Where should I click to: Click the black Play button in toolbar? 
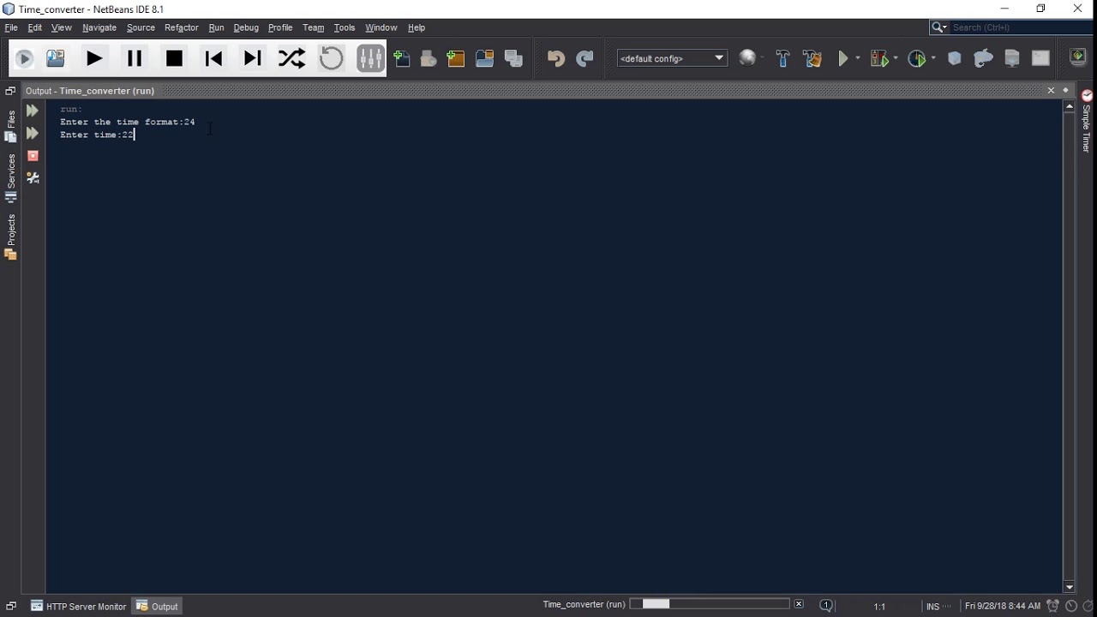94,58
